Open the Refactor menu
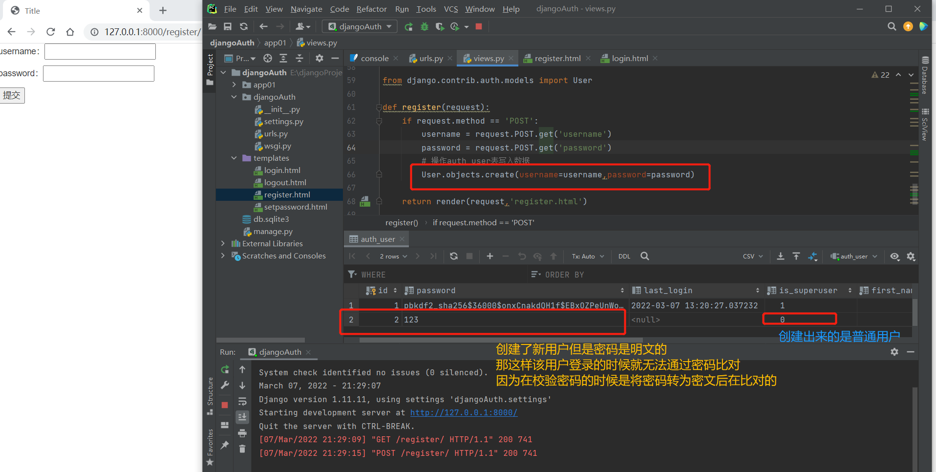The image size is (936, 472). click(x=371, y=9)
